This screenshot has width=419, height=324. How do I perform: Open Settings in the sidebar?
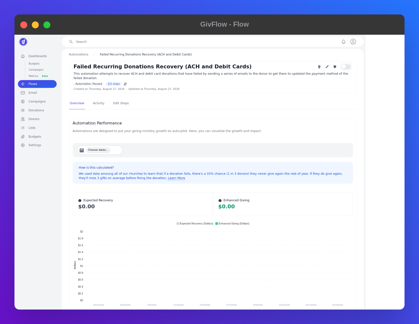(x=37, y=145)
